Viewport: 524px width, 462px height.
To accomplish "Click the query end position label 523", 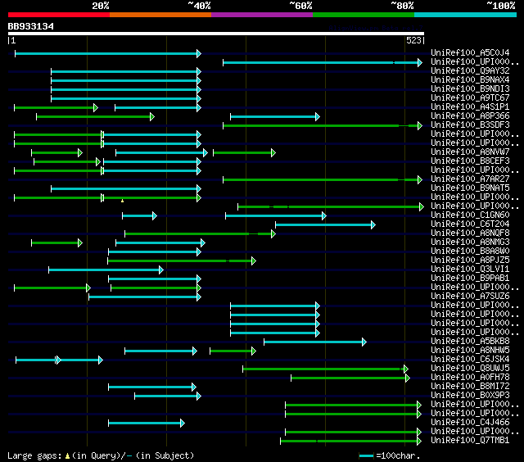I will (413, 40).
